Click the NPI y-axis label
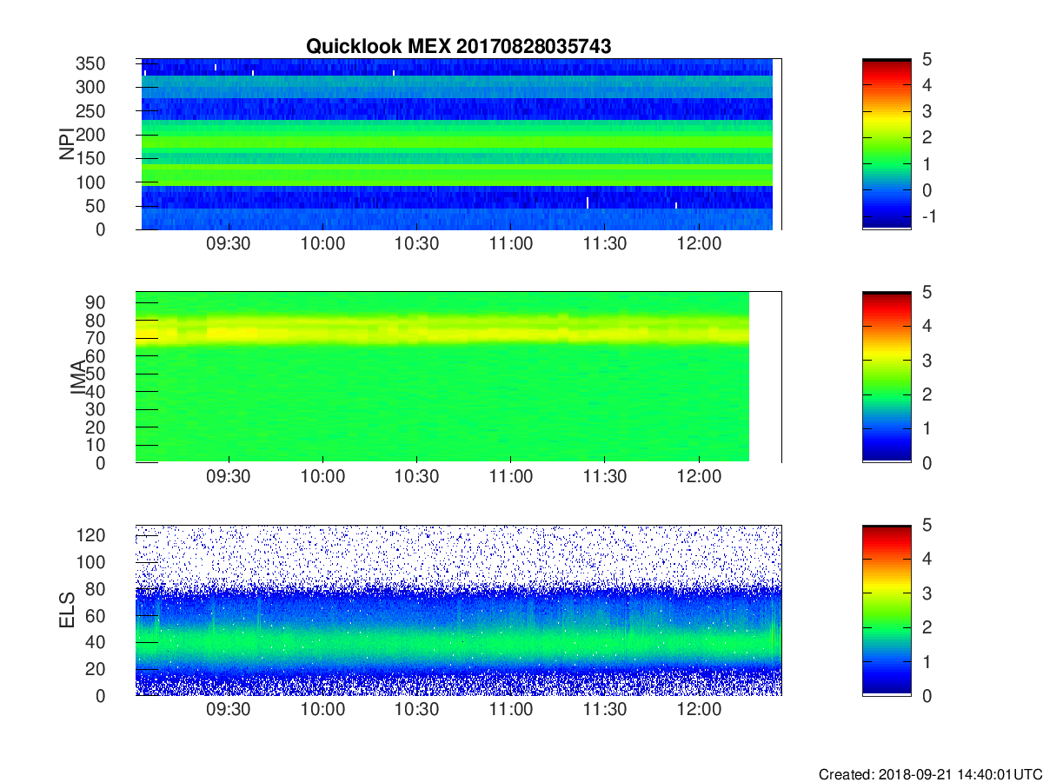1043x782 pixels. click(66, 144)
